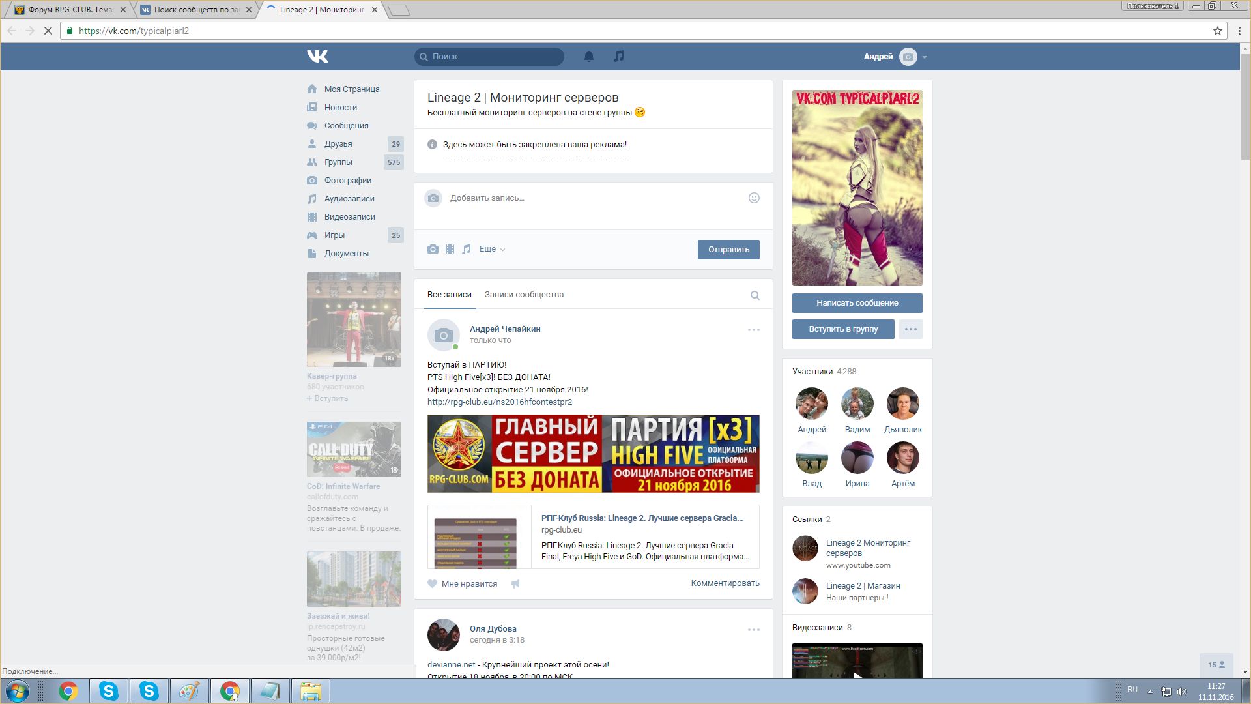Search wall posts with magnifier icon

coord(755,295)
